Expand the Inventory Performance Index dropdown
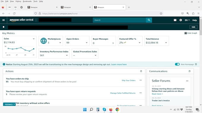Image resolution: width=202 pixels, height=113 pixels. point(67,55)
